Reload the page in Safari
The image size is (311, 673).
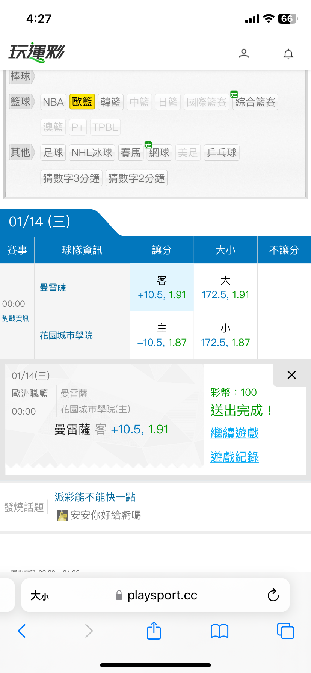(273, 595)
